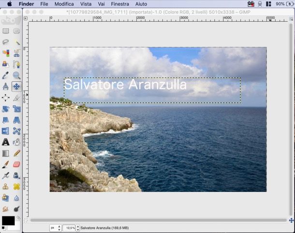Reset colors to black and white
This screenshot has width=295, height=233.
3,228
